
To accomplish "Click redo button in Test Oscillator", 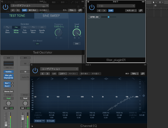I will [43, 10].
